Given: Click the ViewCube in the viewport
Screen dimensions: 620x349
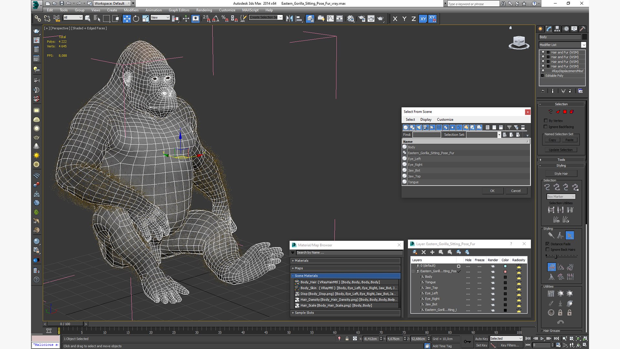Looking at the screenshot, I should coord(519,42).
